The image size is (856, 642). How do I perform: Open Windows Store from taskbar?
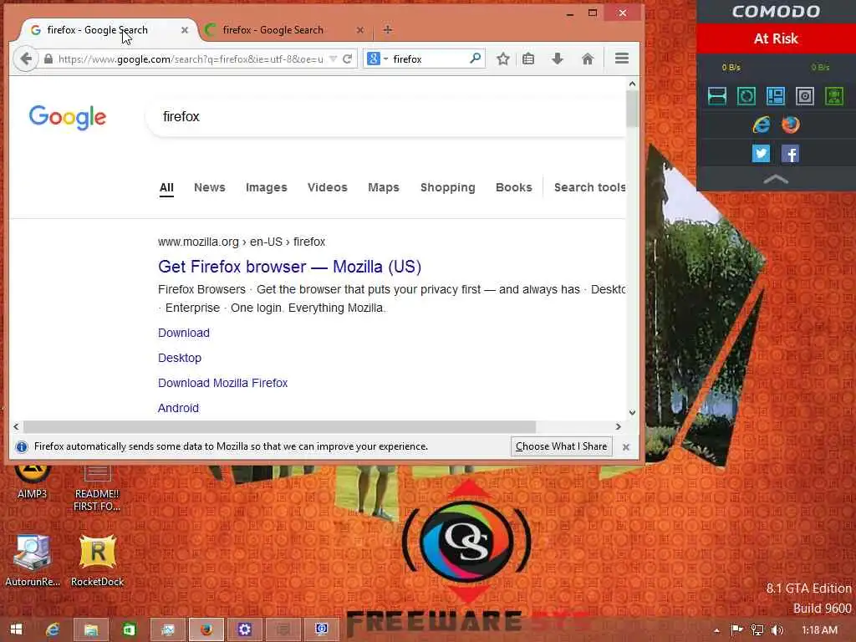(130, 629)
